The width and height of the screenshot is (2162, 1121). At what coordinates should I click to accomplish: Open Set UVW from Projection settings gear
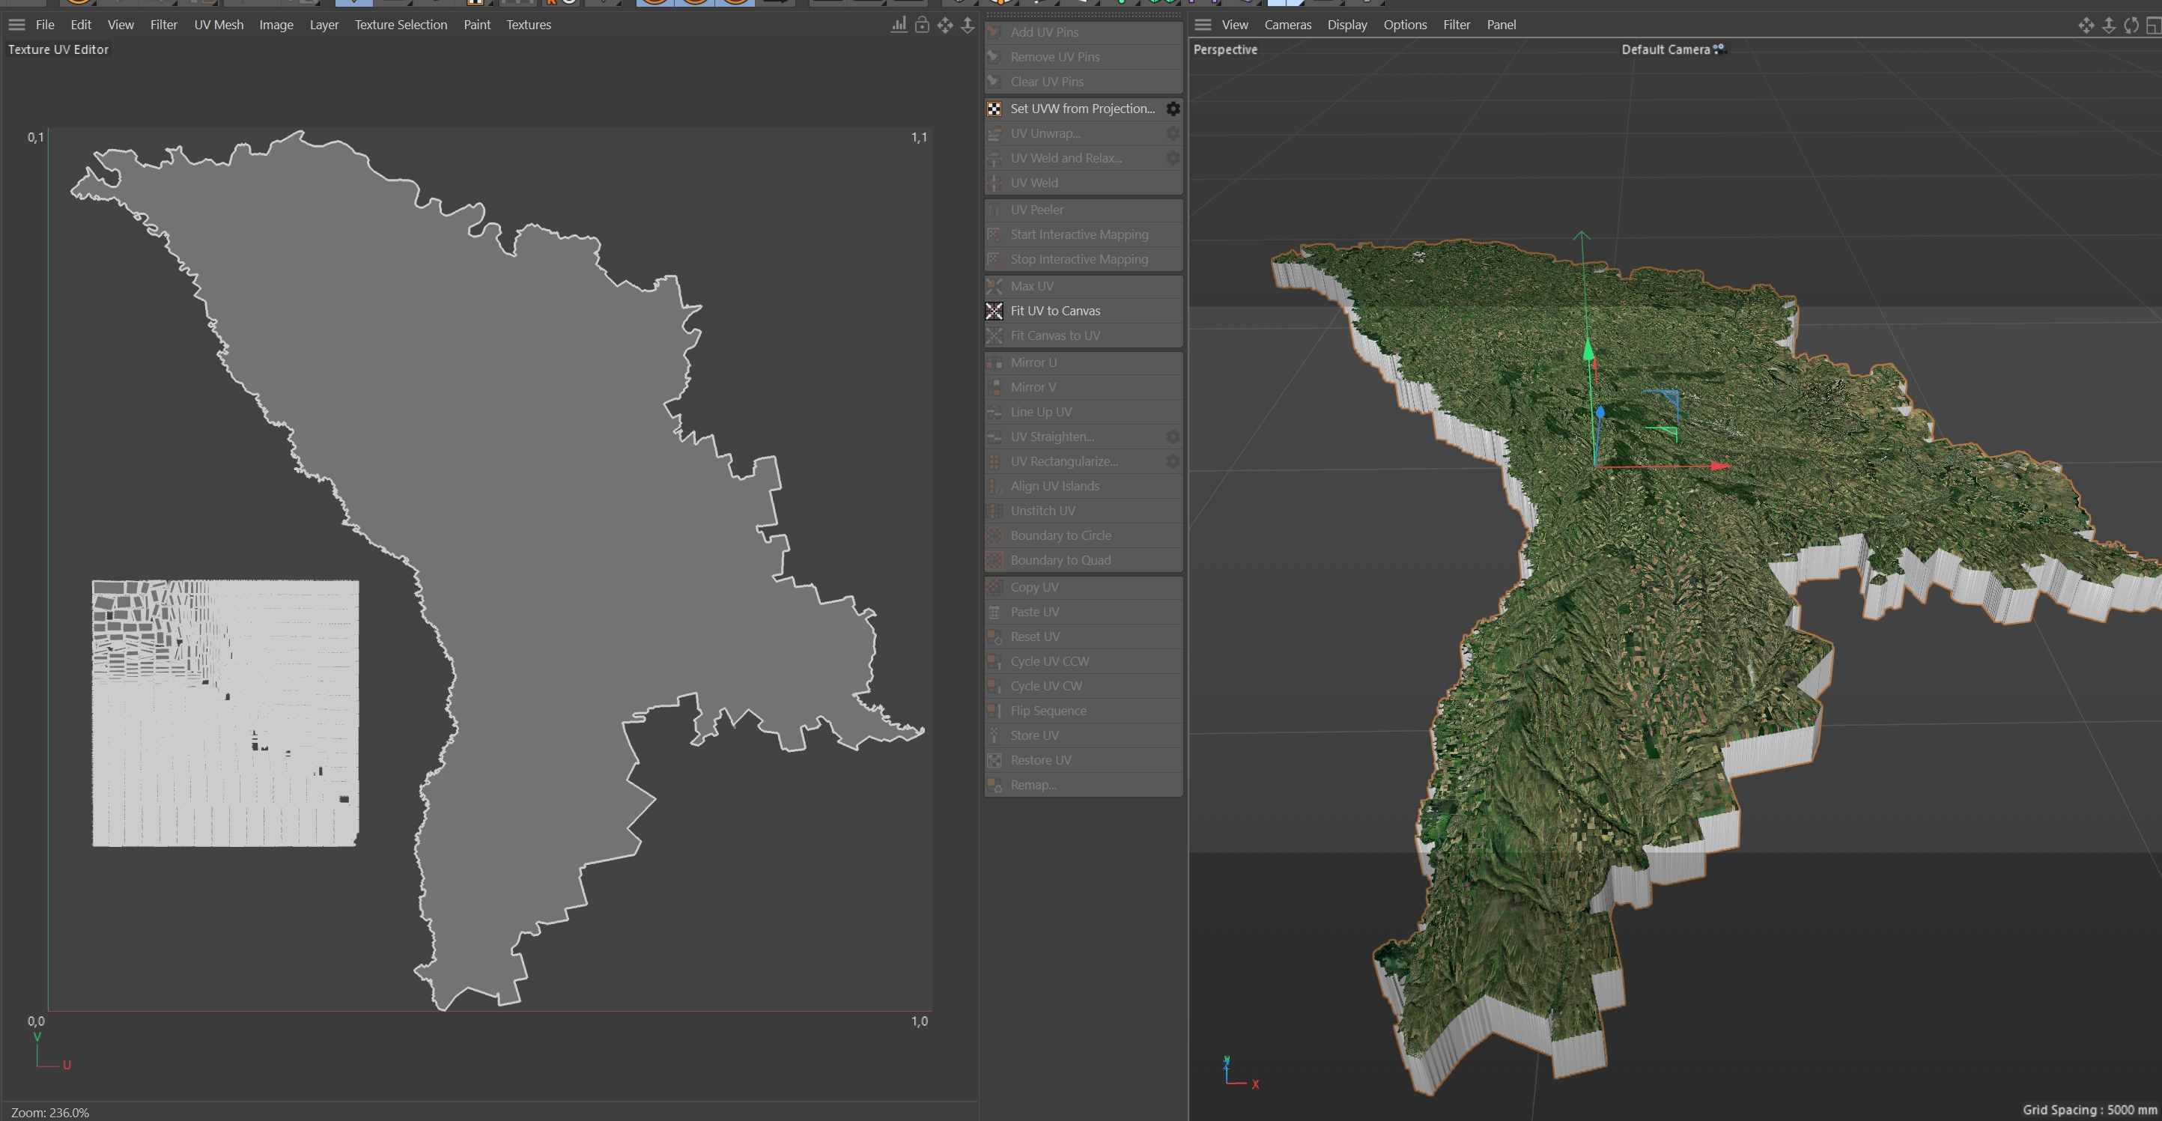(1173, 109)
